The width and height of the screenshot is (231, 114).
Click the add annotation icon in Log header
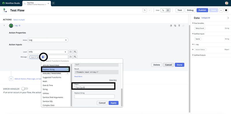[x=175, y=25]
